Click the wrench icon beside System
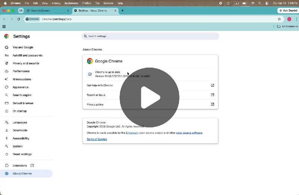Screen dimensions: 299x195 click(7, 146)
